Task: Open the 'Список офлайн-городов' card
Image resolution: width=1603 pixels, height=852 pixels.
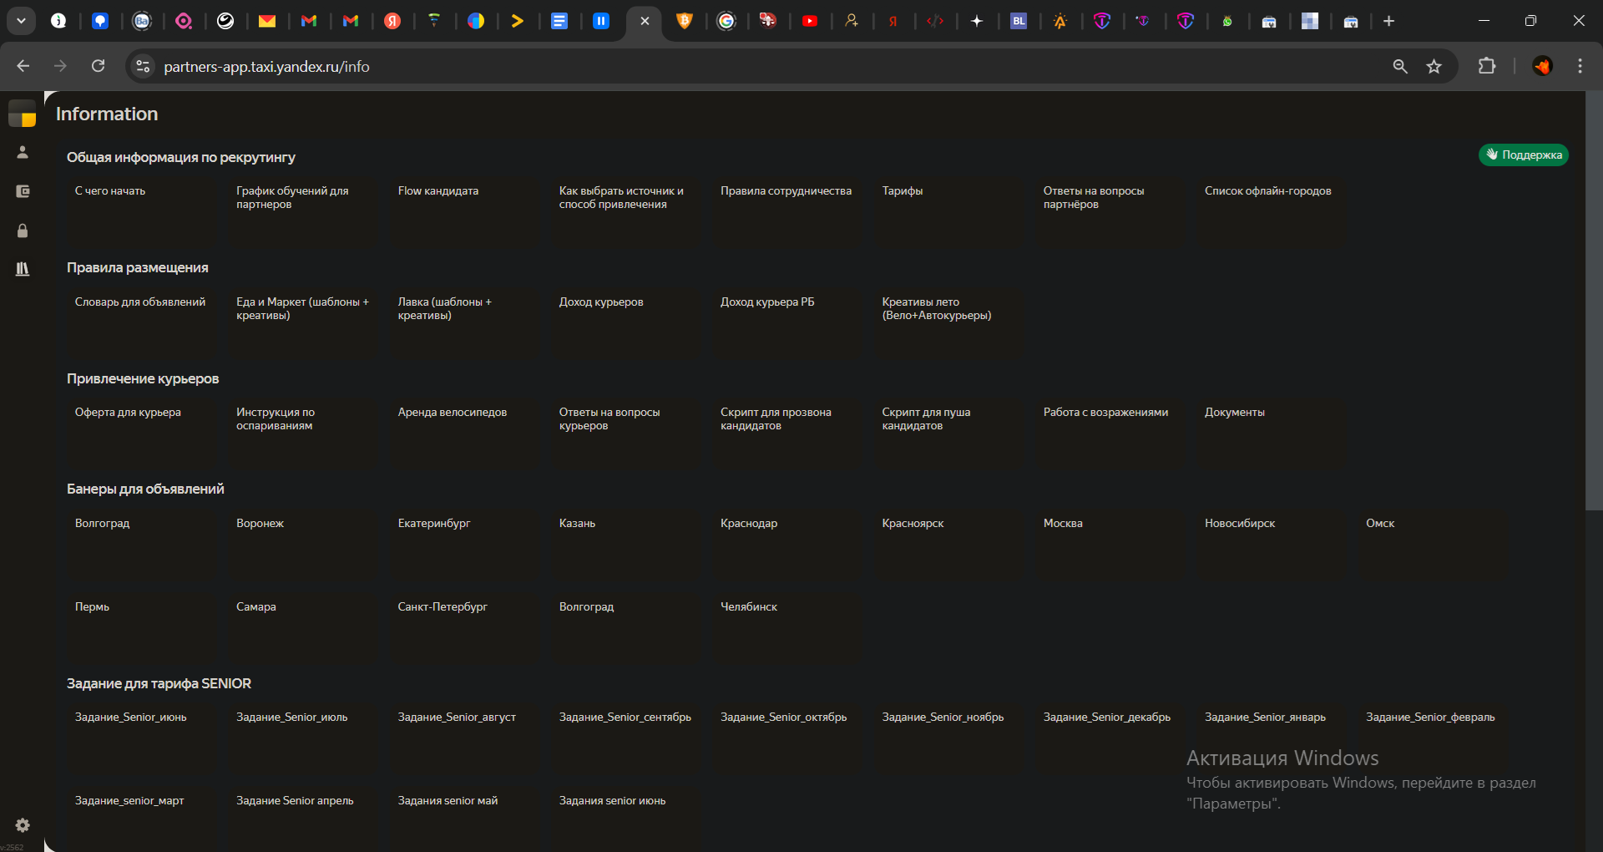Action: pos(1271,211)
